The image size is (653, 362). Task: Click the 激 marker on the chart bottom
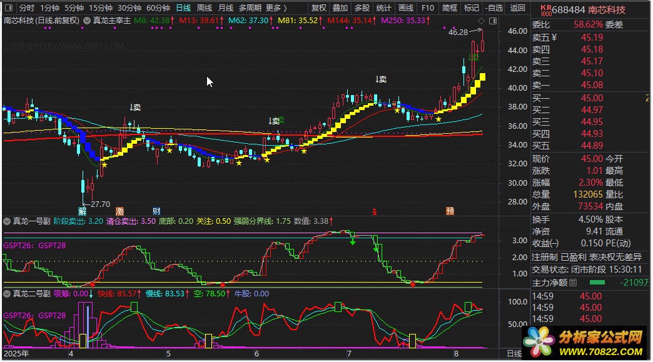[119, 211]
